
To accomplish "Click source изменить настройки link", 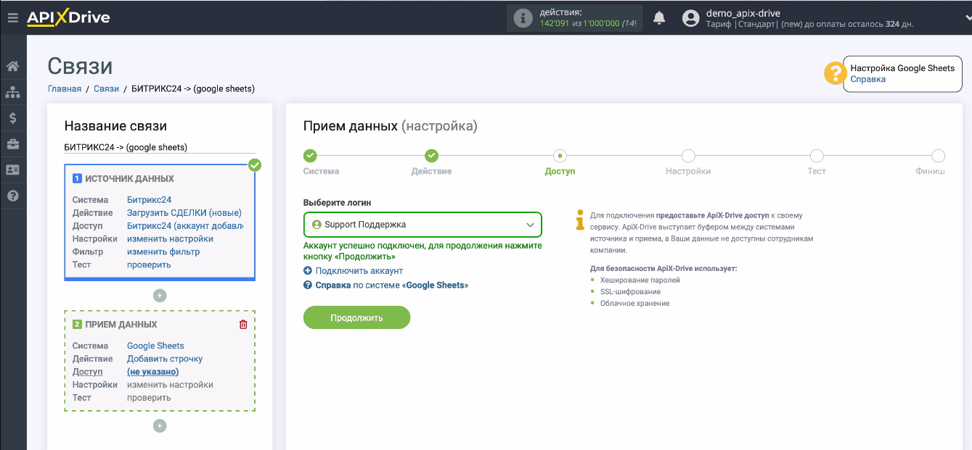I will pyautogui.click(x=170, y=239).
